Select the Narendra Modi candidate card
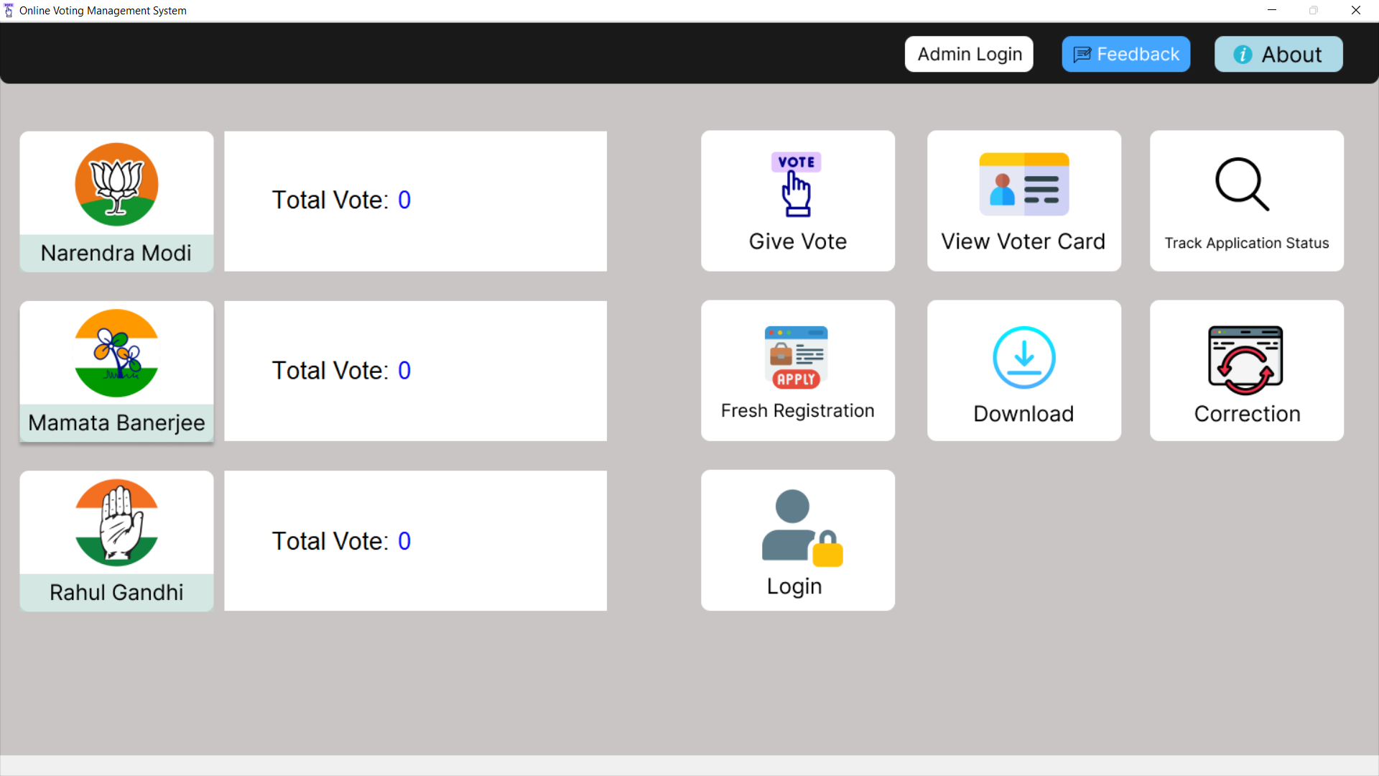 (116, 201)
